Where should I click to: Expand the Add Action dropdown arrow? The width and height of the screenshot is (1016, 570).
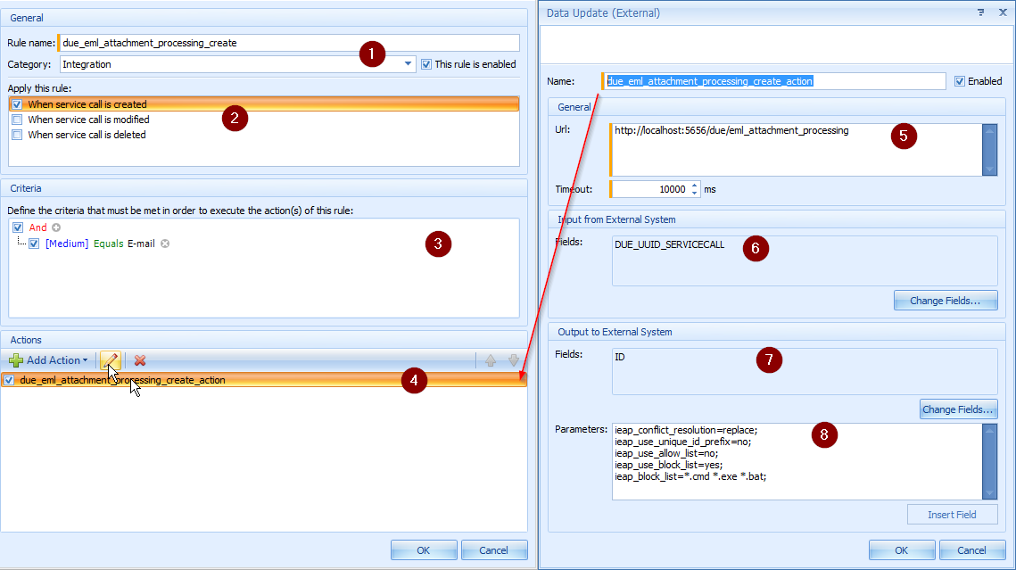[x=85, y=360]
